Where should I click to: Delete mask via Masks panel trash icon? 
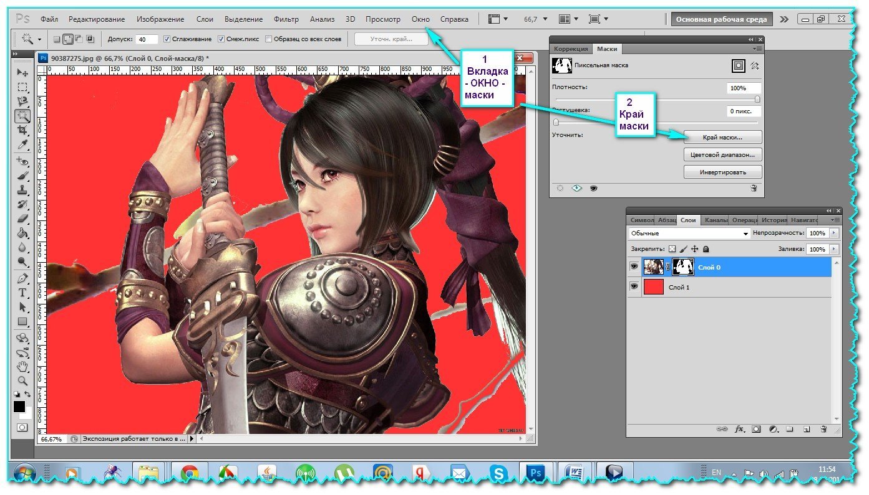tap(754, 188)
